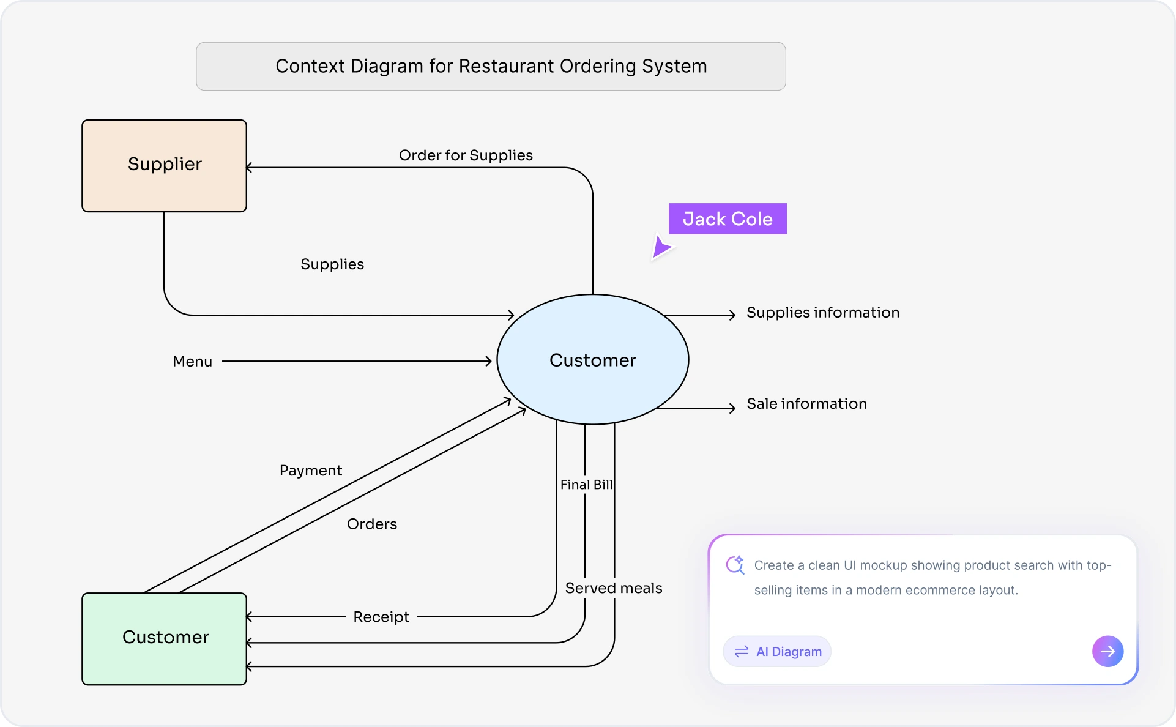Click the AI Diagram button

pyautogui.click(x=776, y=651)
